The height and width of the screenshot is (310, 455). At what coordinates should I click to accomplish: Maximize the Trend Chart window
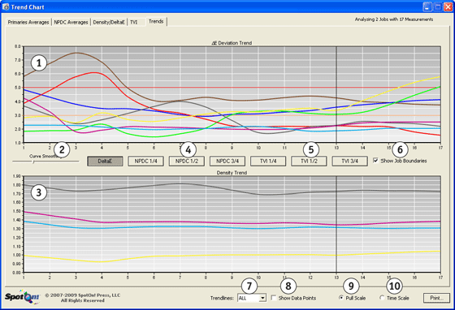pos(438,7)
